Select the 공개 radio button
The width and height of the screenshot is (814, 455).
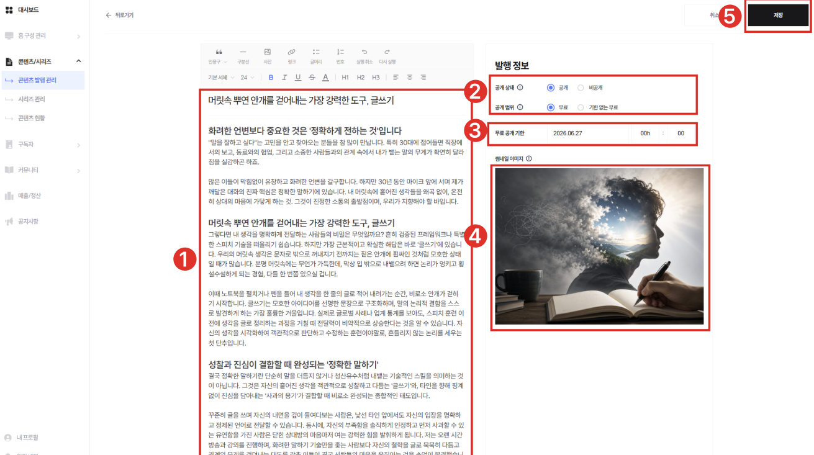coord(550,88)
